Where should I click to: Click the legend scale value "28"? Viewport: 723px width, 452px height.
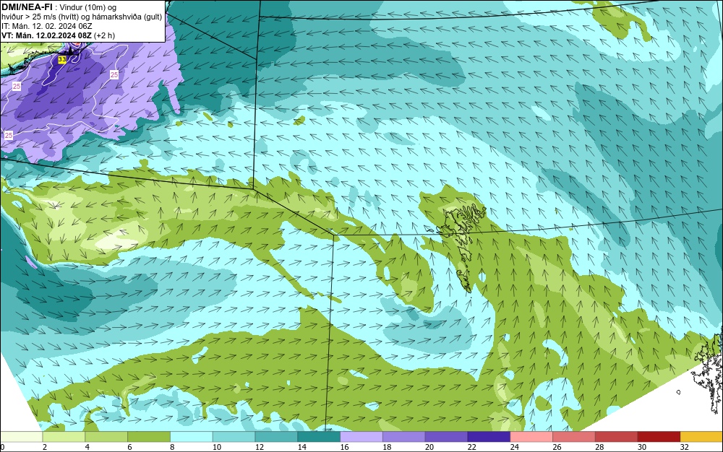click(x=599, y=447)
